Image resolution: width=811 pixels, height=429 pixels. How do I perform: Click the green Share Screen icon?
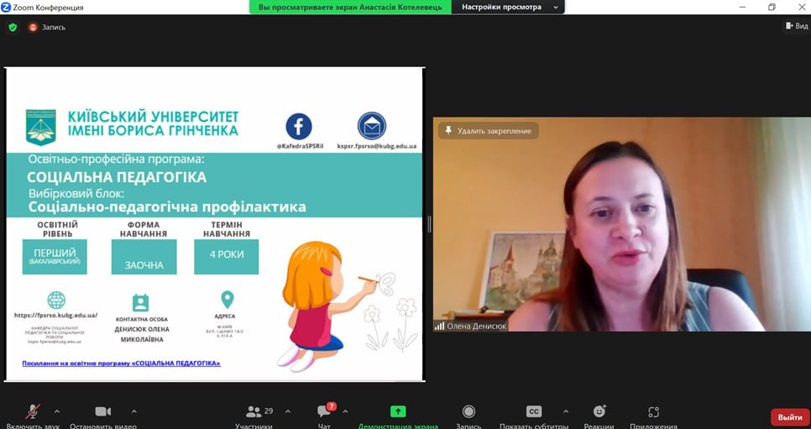tap(398, 411)
